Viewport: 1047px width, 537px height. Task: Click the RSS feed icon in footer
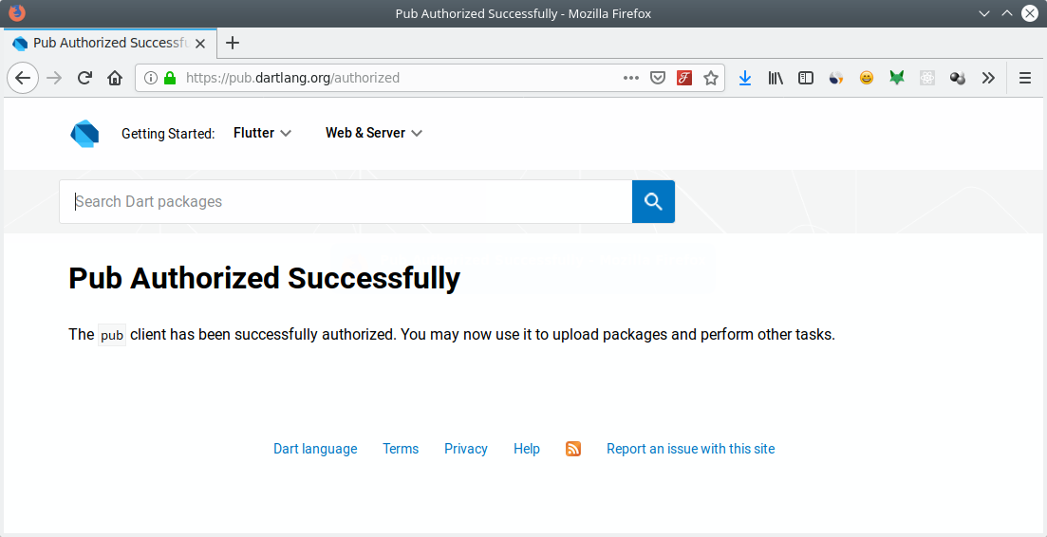click(x=573, y=449)
